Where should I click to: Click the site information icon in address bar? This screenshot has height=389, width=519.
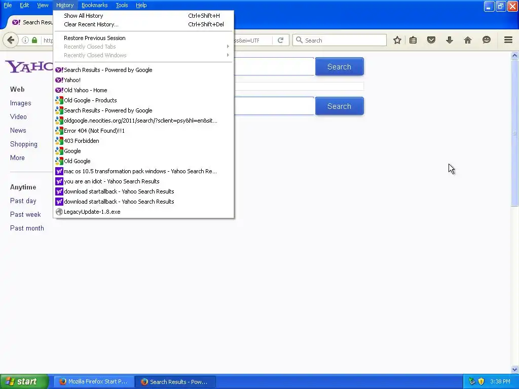click(25, 41)
